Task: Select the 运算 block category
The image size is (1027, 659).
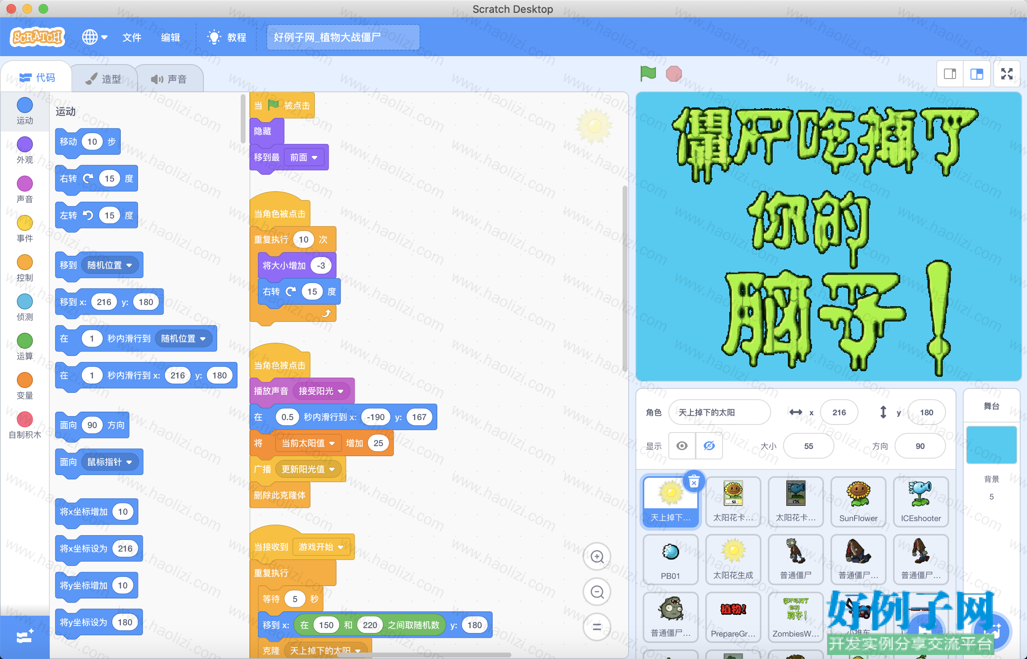Action: coord(25,347)
